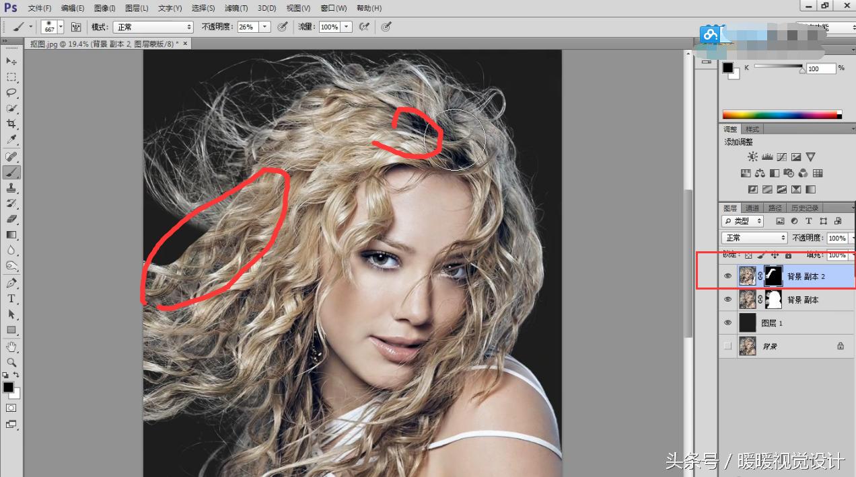Image resolution: width=856 pixels, height=477 pixels.
Task: Lock transparent pixels of the layer
Action: 748,255
